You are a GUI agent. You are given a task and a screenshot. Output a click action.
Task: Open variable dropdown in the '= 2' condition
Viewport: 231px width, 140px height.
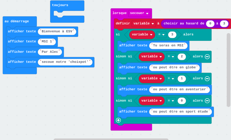tap(151, 56)
